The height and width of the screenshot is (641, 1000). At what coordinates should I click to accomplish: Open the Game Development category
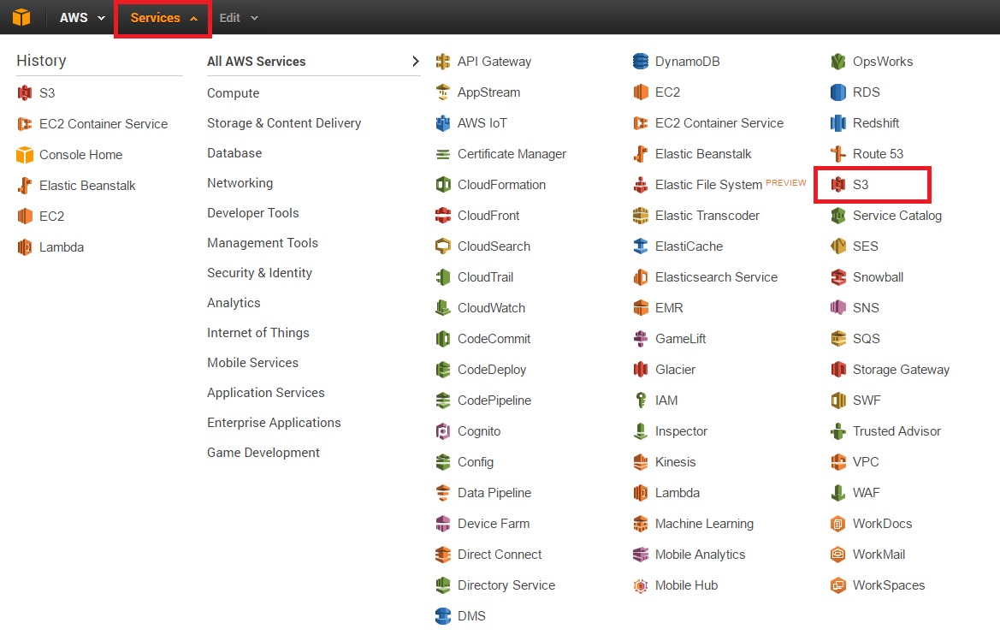[263, 453]
